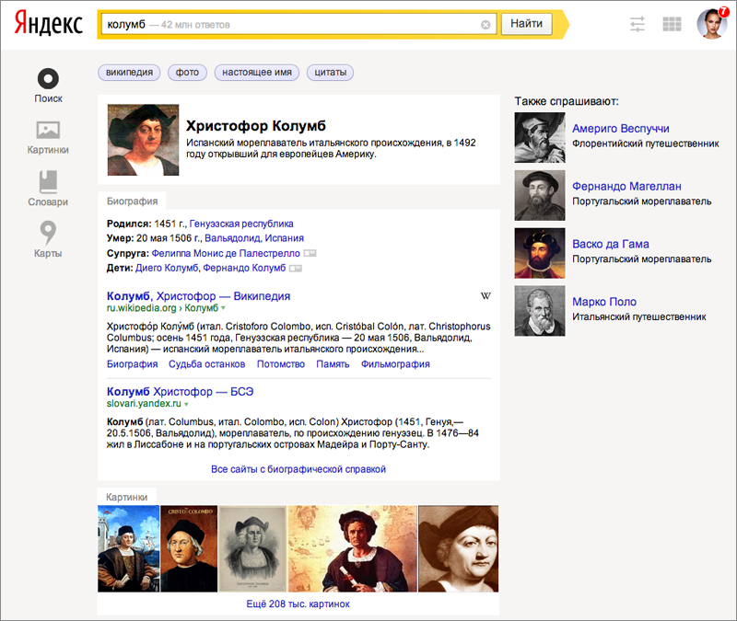The image size is (737, 621).
Task: Open the Columbus image with map background
Action: (352, 548)
